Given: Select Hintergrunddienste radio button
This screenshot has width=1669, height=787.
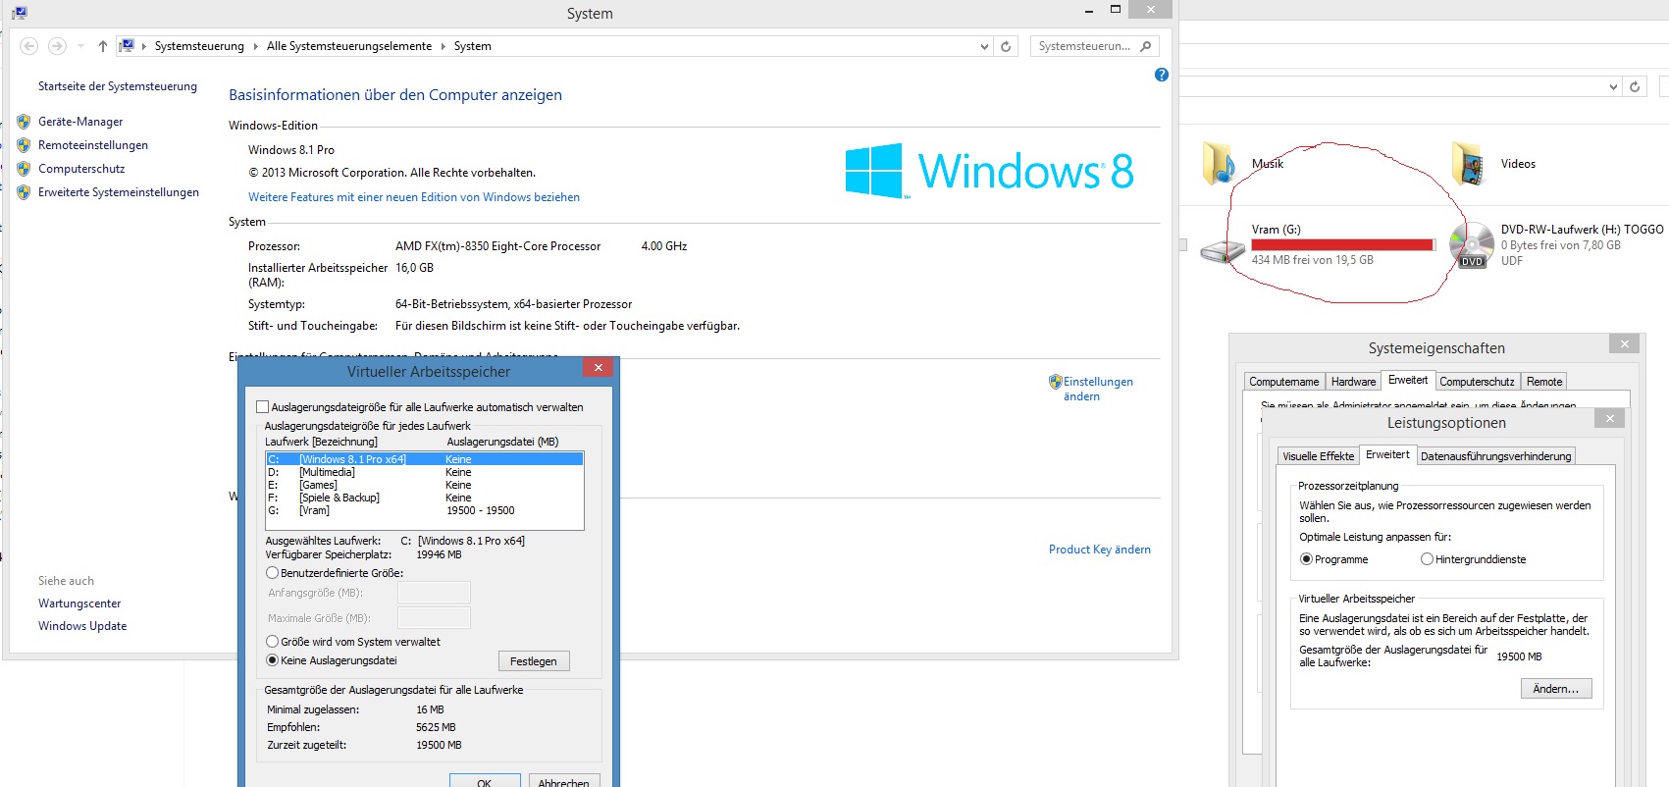Looking at the screenshot, I should tap(1427, 559).
